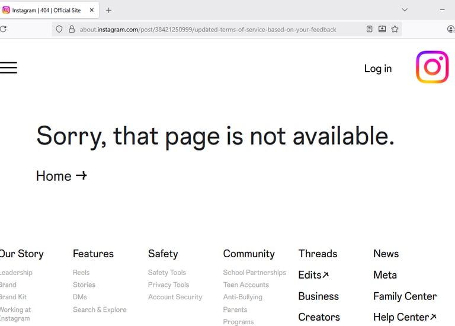Click the address bar URL field

(x=208, y=29)
